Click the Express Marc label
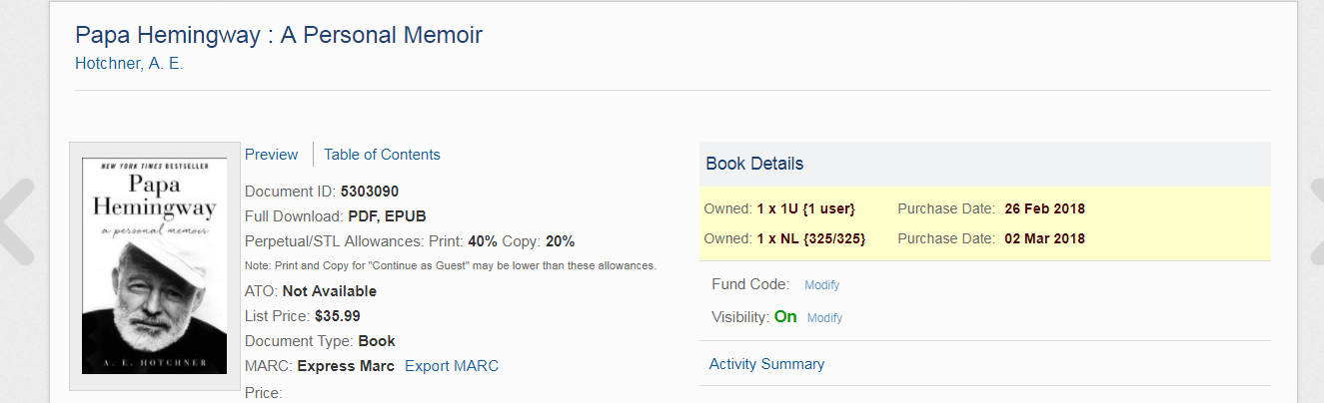 point(346,366)
